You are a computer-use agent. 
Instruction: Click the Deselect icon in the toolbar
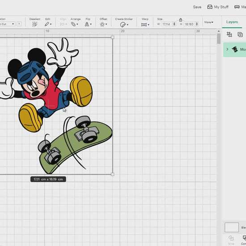pos(35,24)
